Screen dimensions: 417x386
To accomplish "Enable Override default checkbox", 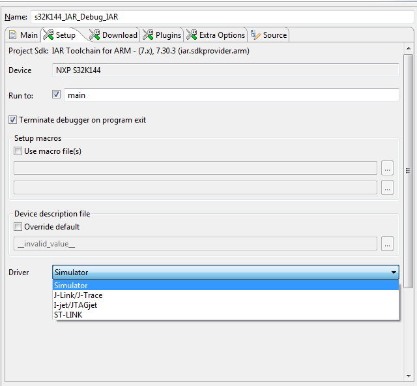I will pos(18,227).
